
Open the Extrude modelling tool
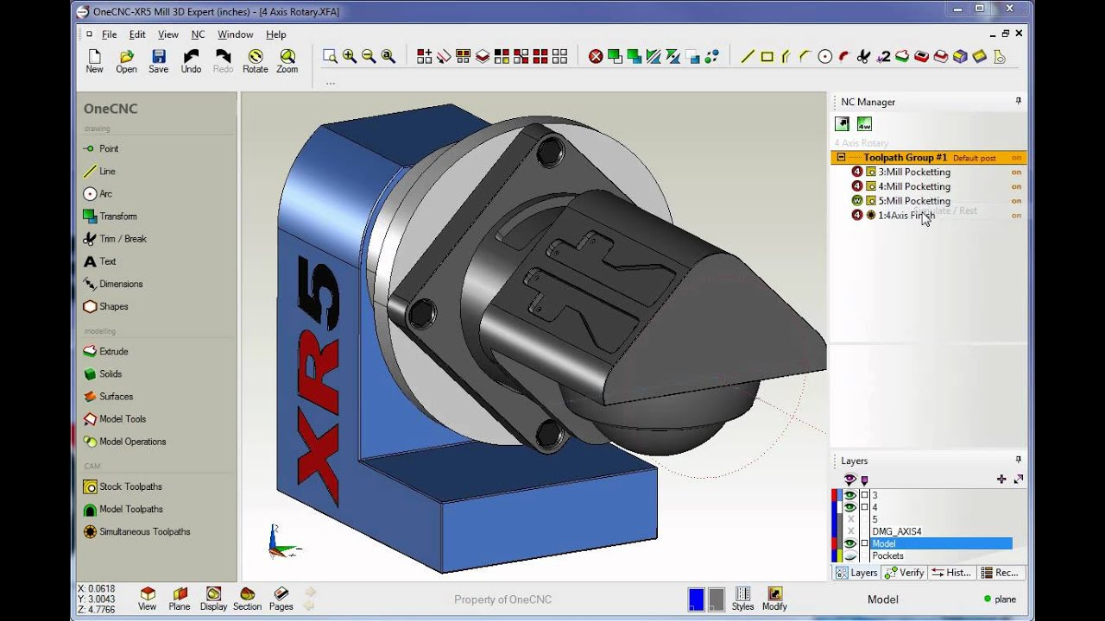coord(105,351)
